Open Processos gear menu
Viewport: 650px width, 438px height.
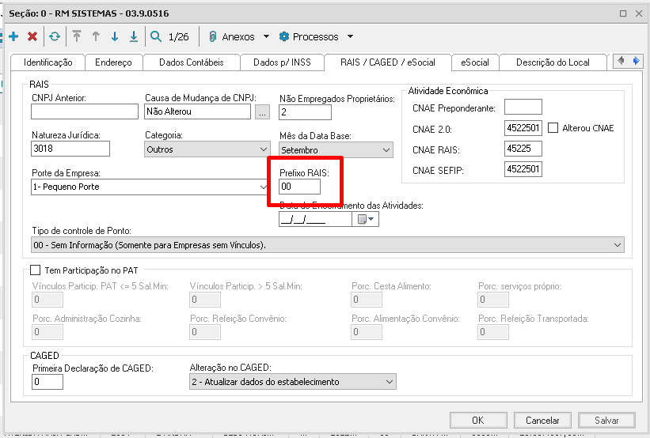click(x=309, y=37)
